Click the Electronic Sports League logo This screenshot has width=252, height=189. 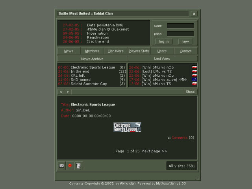point(127,127)
